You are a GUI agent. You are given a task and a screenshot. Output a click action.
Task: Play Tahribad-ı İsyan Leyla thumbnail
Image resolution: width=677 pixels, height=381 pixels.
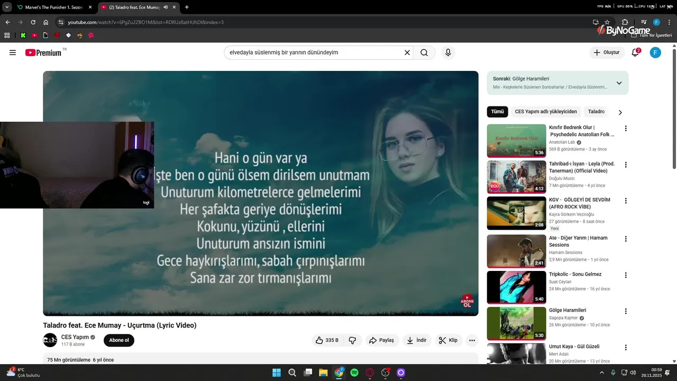pos(516,177)
